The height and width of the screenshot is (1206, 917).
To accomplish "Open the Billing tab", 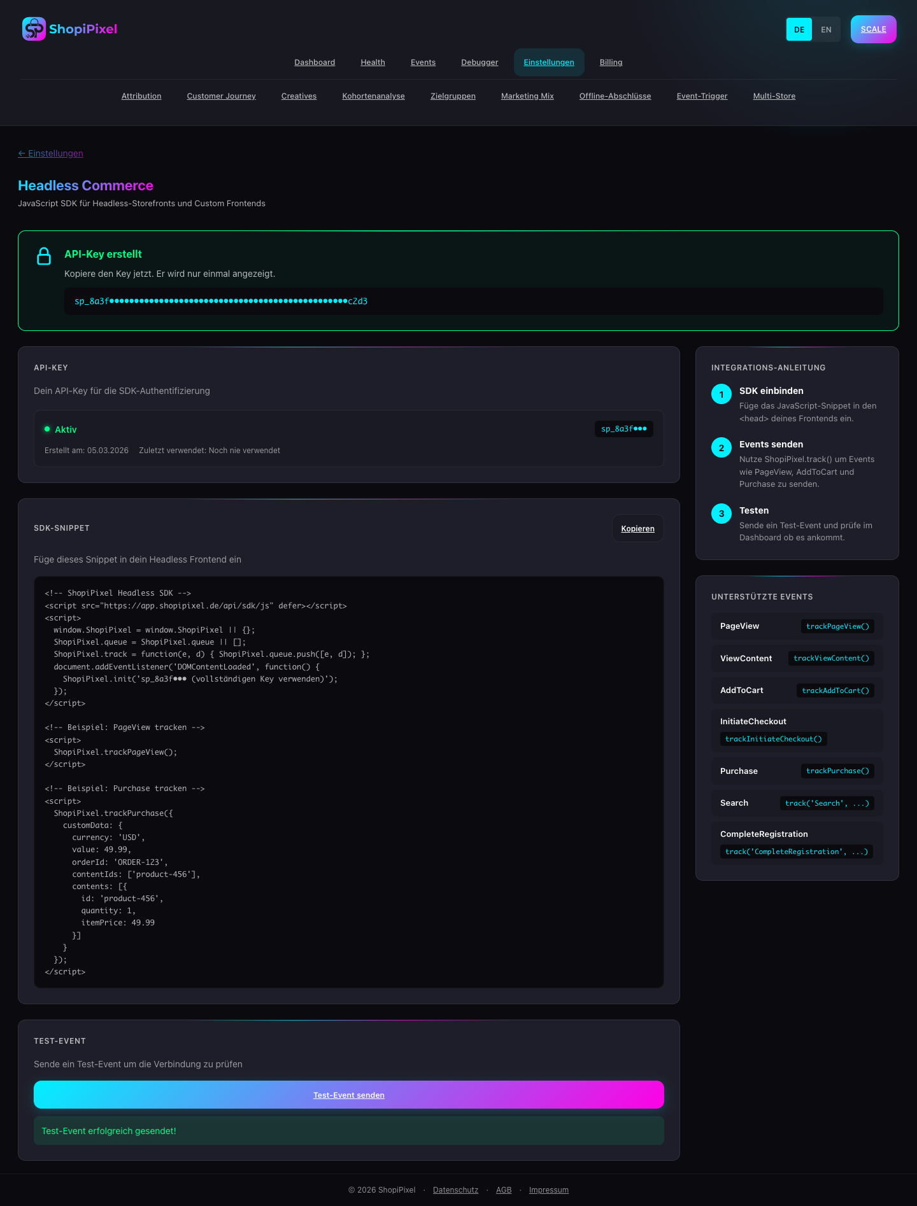I will coord(611,62).
